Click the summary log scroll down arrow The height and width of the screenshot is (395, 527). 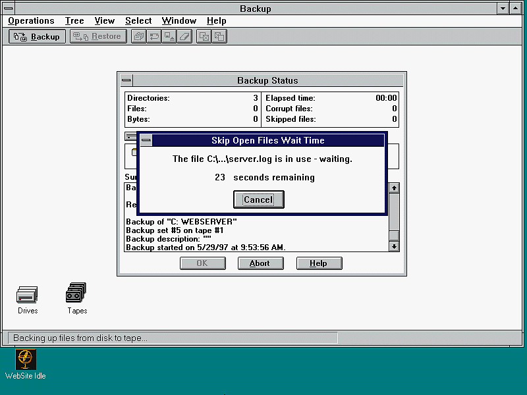394,246
